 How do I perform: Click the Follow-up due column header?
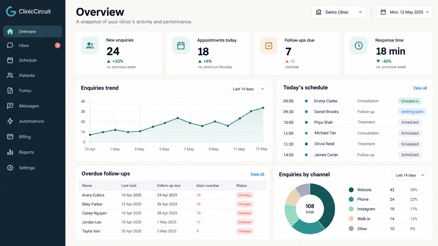tap(169, 186)
